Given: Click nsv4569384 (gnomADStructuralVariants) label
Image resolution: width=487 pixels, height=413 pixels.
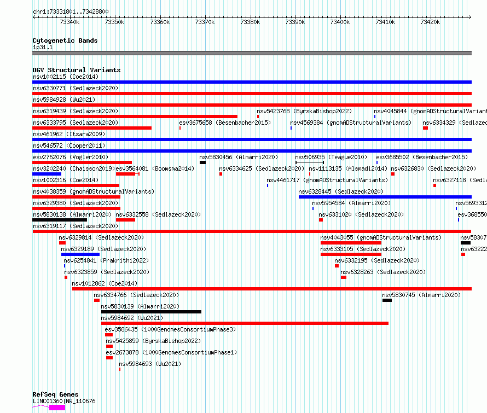Looking at the screenshot, I should tap(351, 123).
